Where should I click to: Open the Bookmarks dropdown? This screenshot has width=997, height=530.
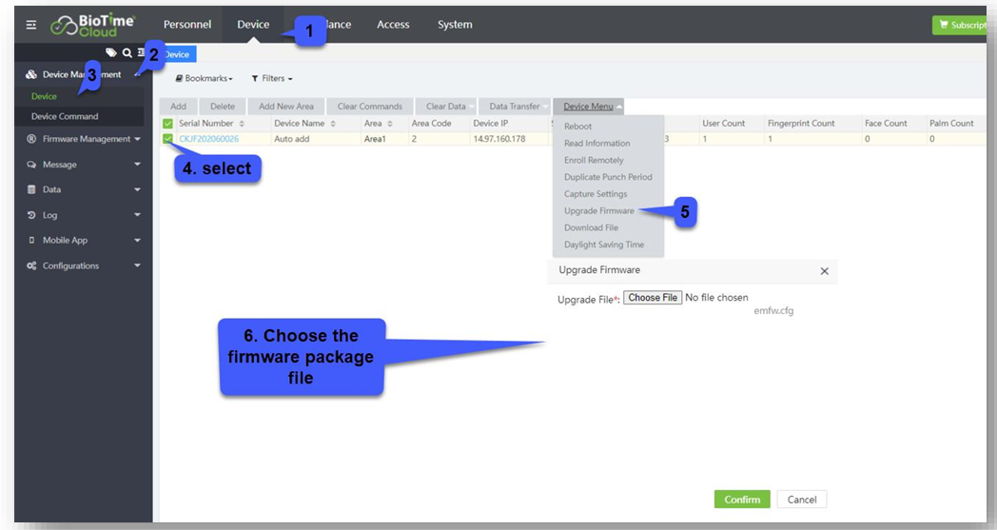coord(205,79)
